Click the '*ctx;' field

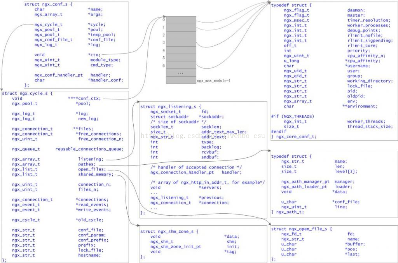point(94,55)
